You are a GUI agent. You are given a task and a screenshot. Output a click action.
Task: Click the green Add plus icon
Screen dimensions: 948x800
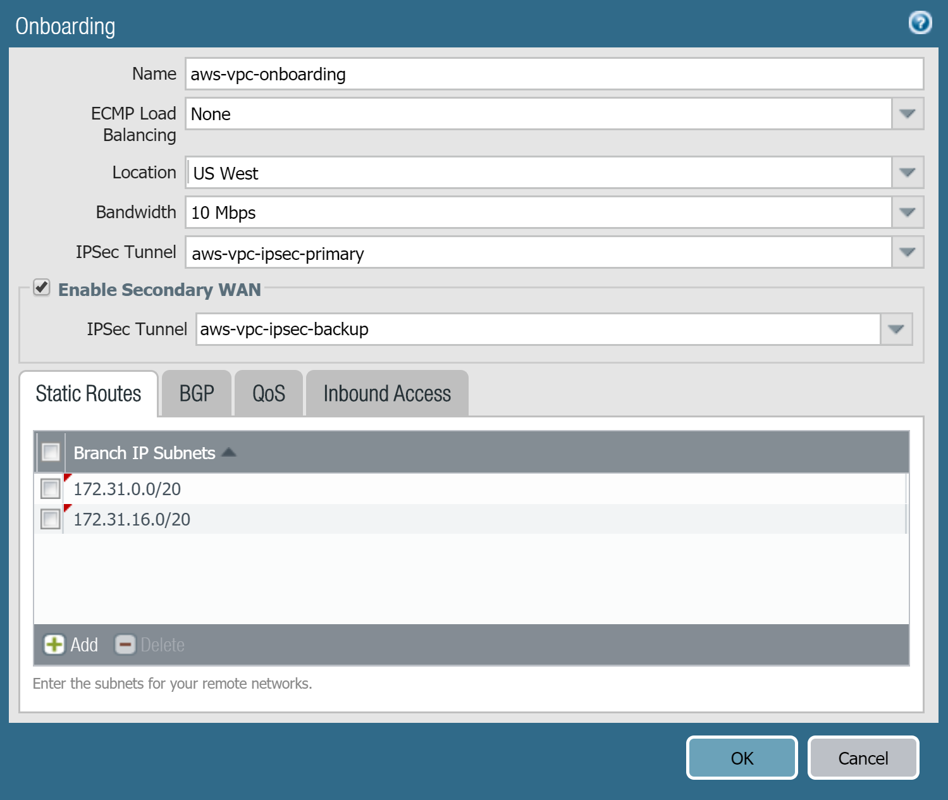(x=54, y=644)
